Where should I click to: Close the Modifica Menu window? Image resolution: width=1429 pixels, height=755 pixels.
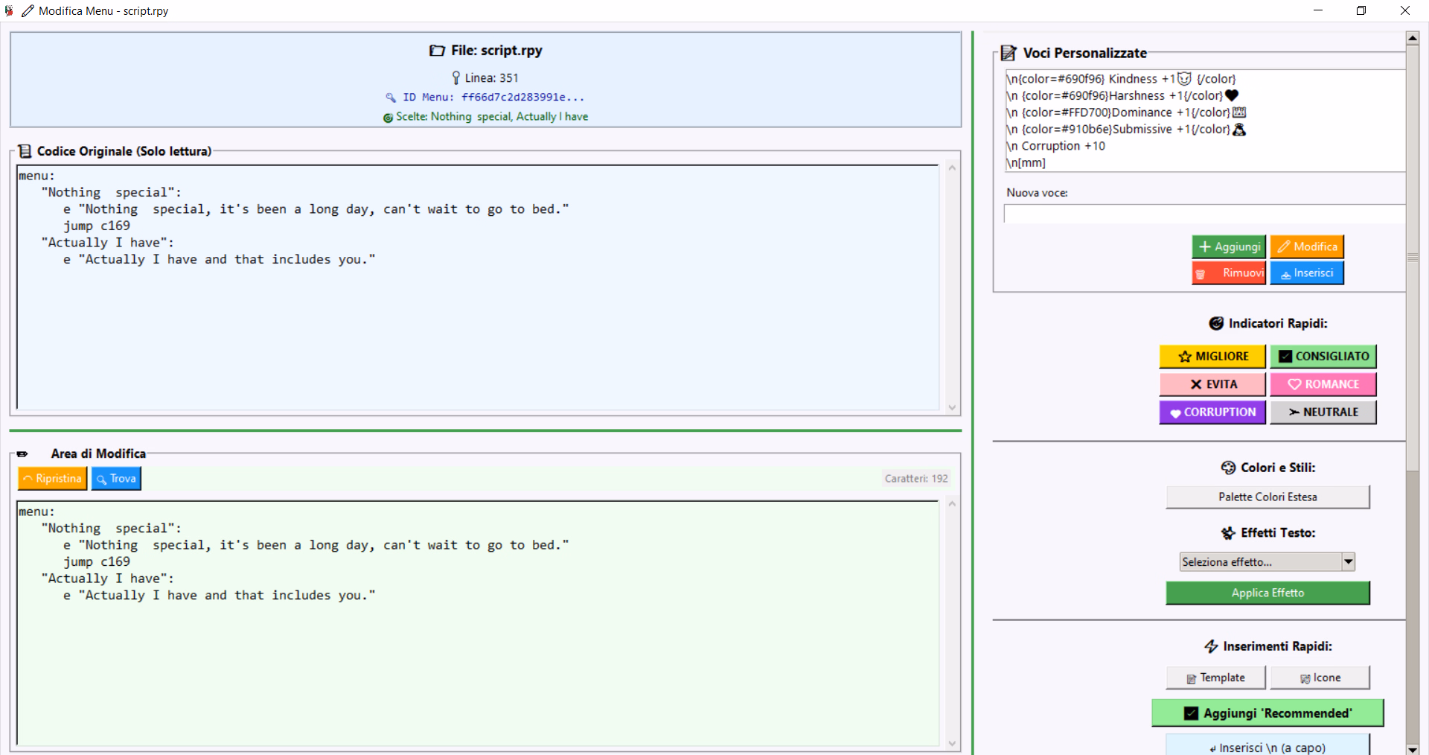tap(1405, 10)
